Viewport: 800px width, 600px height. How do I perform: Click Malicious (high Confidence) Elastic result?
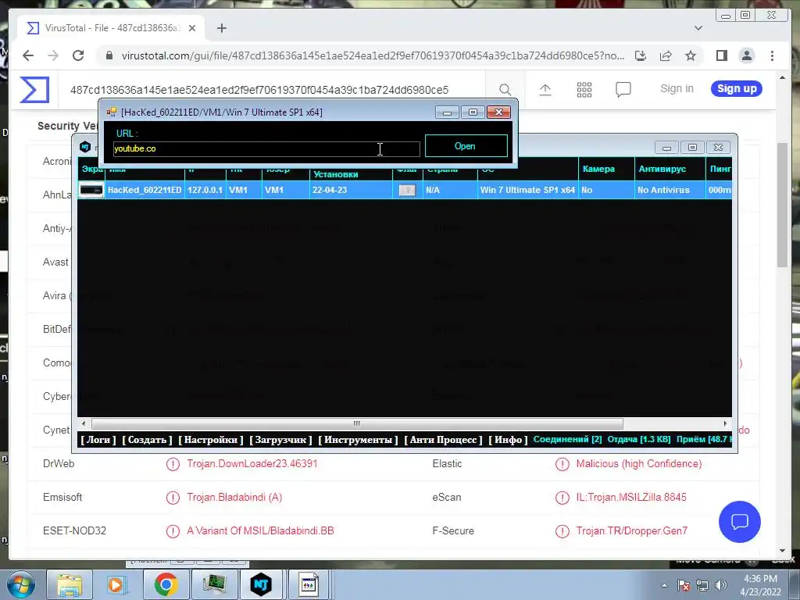click(639, 464)
